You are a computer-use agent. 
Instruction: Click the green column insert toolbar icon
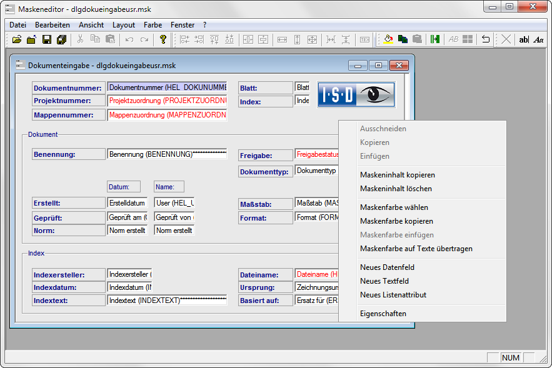435,39
